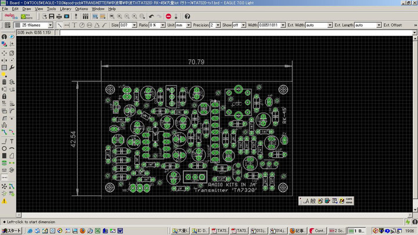Screen dimensions: 418x235
Task: Open the Library menu
Action: click(x=66, y=9)
